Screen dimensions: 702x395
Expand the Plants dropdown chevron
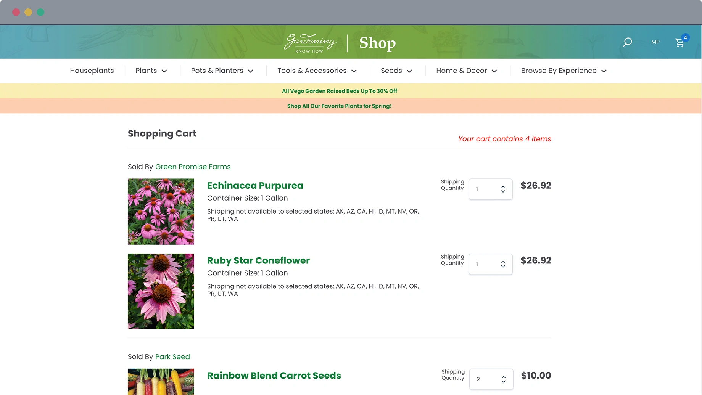click(x=164, y=71)
